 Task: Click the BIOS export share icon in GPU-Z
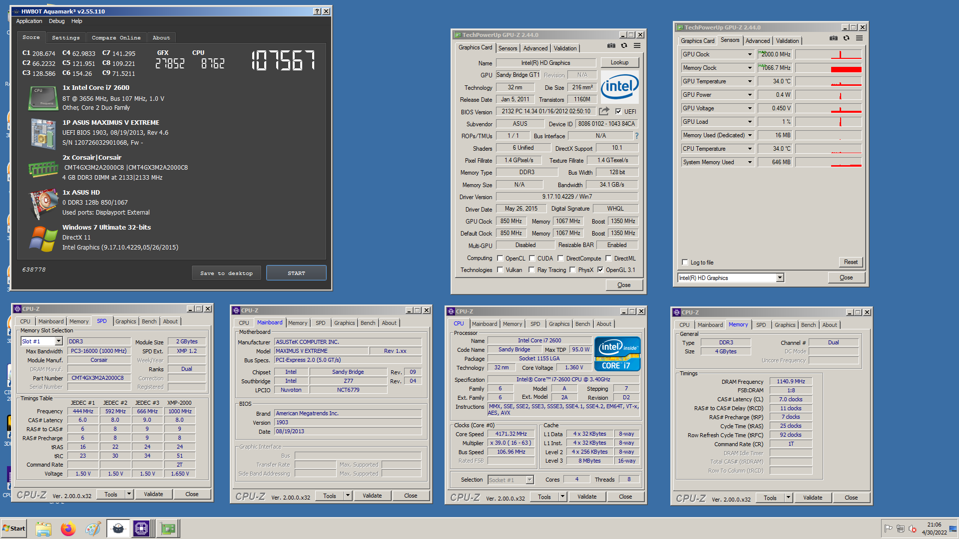[x=604, y=111]
